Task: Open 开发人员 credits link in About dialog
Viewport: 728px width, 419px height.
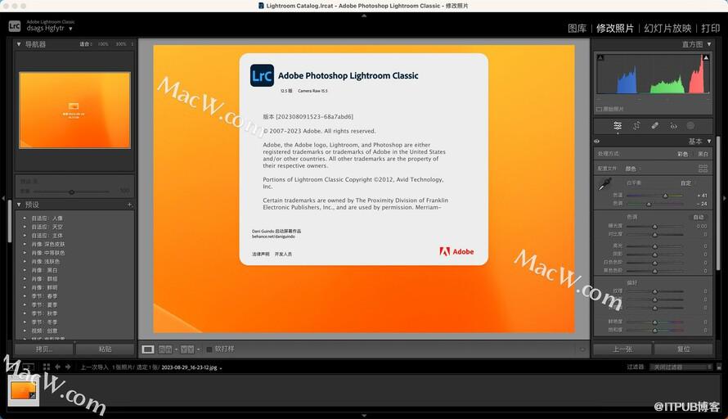Action: click(x=283, y=254)
